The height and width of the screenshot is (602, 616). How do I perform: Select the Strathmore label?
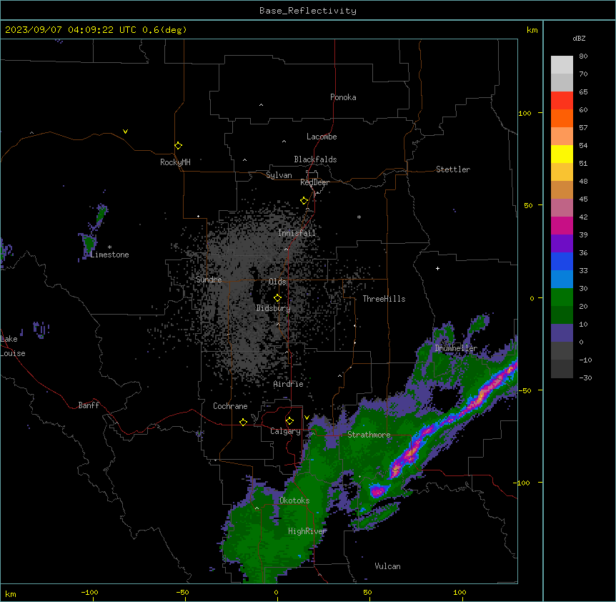coord(369,435)
